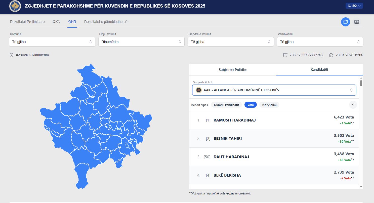The image size is (374, 203).
Task: Click the AAK party logo icon
Action: coord(199,90)
